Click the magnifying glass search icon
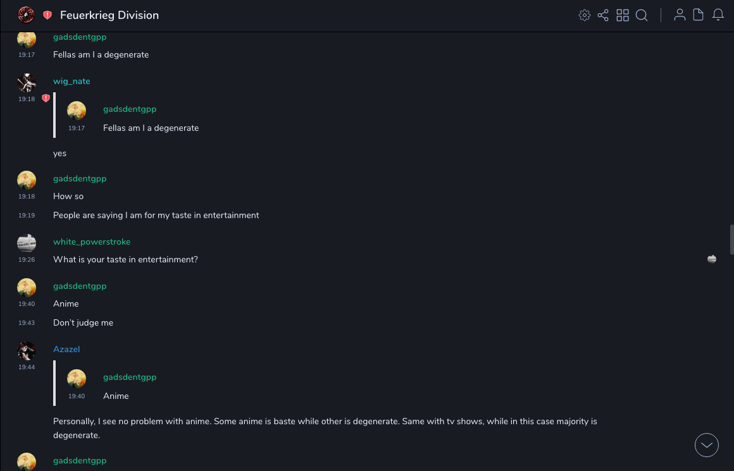The height and width of the screenshot is (471, 734). (x=642, y=15)
